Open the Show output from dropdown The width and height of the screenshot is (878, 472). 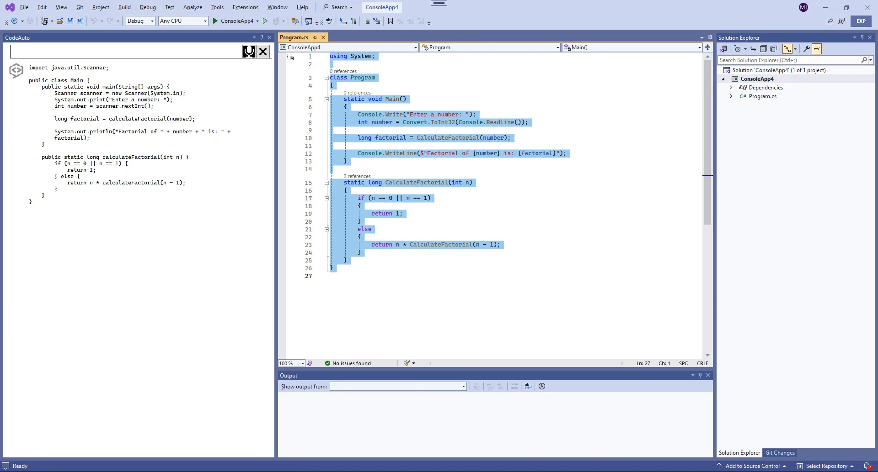(x=398, y=386)
